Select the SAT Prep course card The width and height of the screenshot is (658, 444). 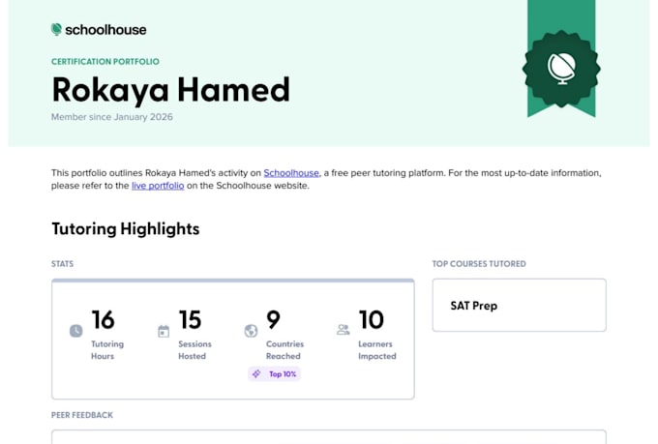(x=519, y=305)
